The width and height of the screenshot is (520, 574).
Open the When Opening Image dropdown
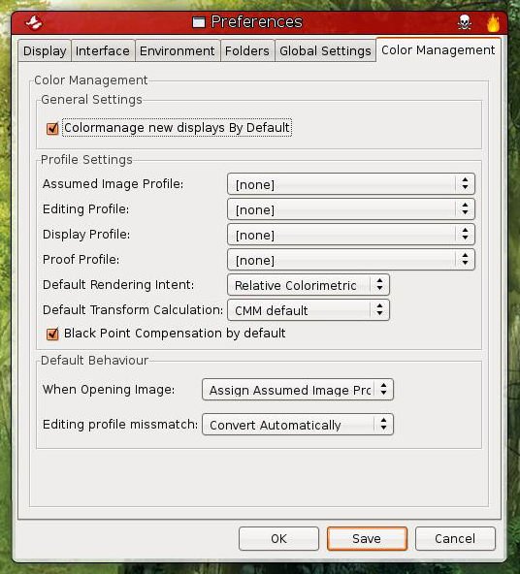pyautogui.click(x=298, y=390)
